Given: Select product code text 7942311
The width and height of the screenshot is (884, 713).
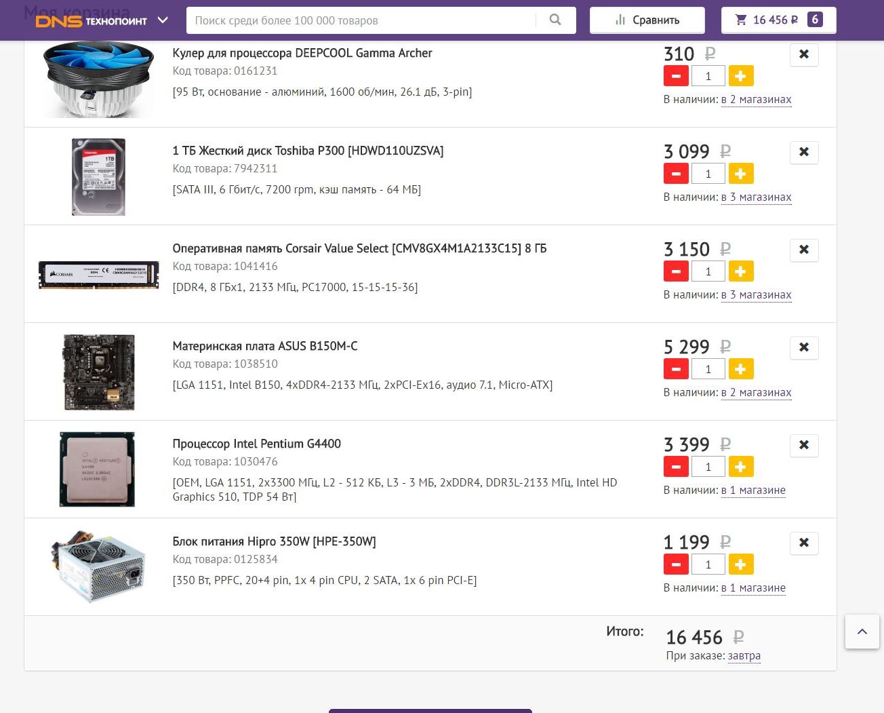Looking at the screenshot, I should pyautogui.click(x=256, y=168).
